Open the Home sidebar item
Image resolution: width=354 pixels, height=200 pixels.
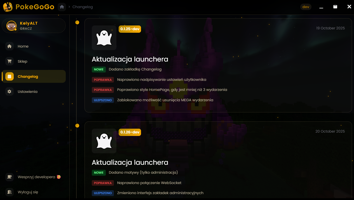[34, 46]
